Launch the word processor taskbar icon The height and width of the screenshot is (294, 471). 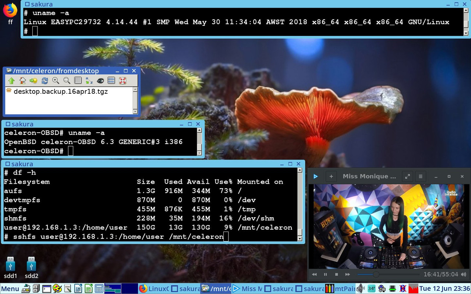pos(78,289)
